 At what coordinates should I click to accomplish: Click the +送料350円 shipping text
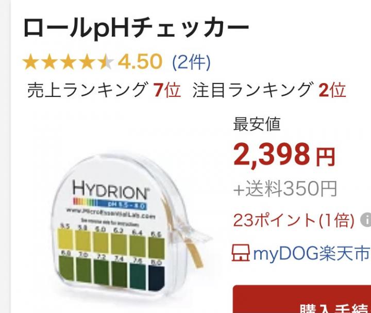click(285, 189)
